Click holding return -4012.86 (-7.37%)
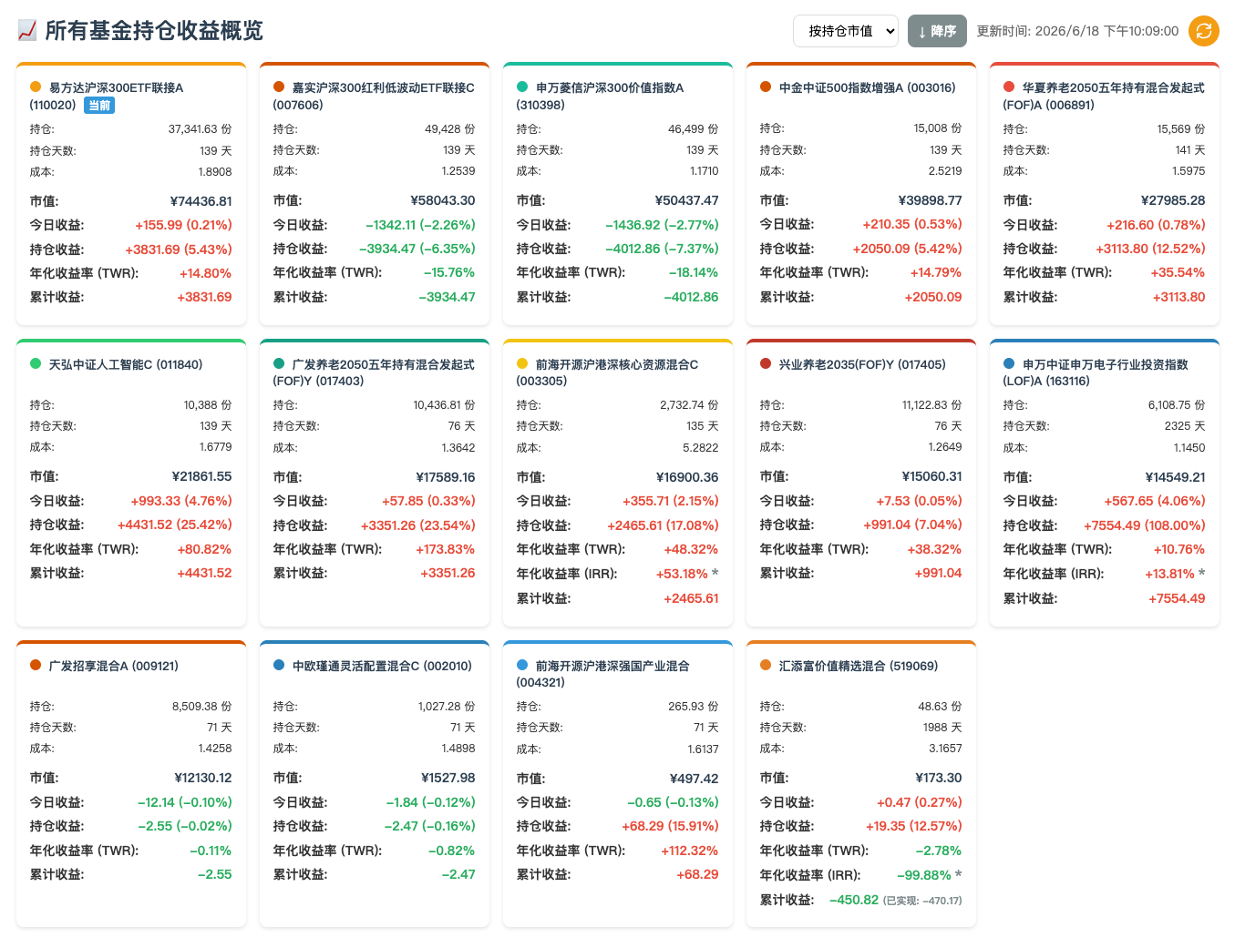The height and width of the screenshot is (948, 1235). tap(662, 249)
